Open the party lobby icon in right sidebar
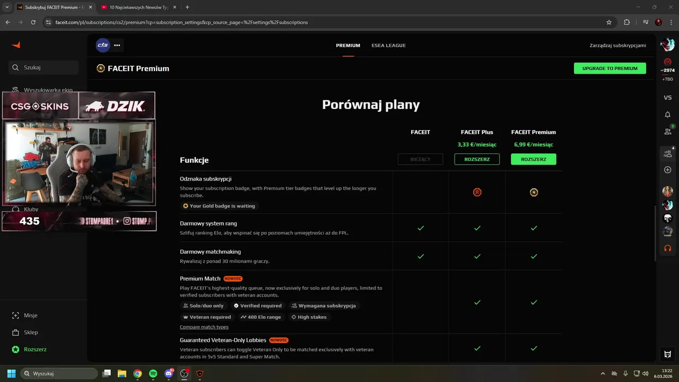Screen dimensions: 679x382 coord(668,153)
